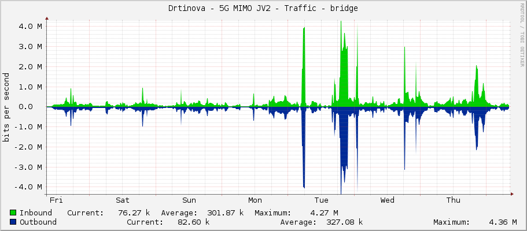Click the '-4.0 M' y-axis label
The image size is (527, 231).
click(28, 187)
